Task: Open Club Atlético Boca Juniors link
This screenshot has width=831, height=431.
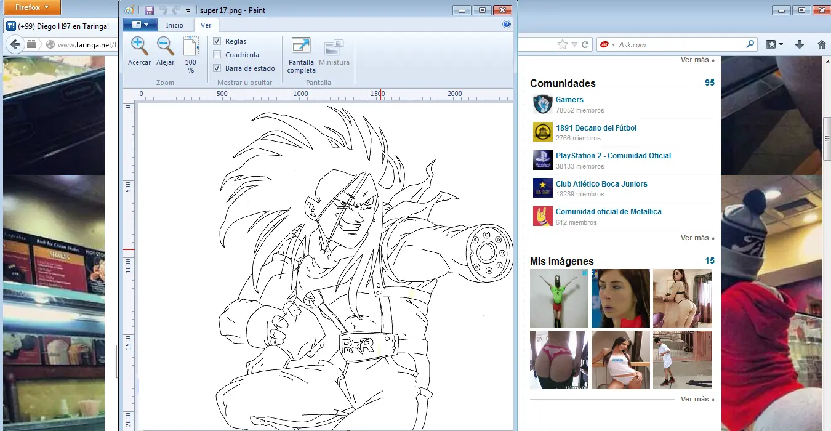Action: click(601, 183)
